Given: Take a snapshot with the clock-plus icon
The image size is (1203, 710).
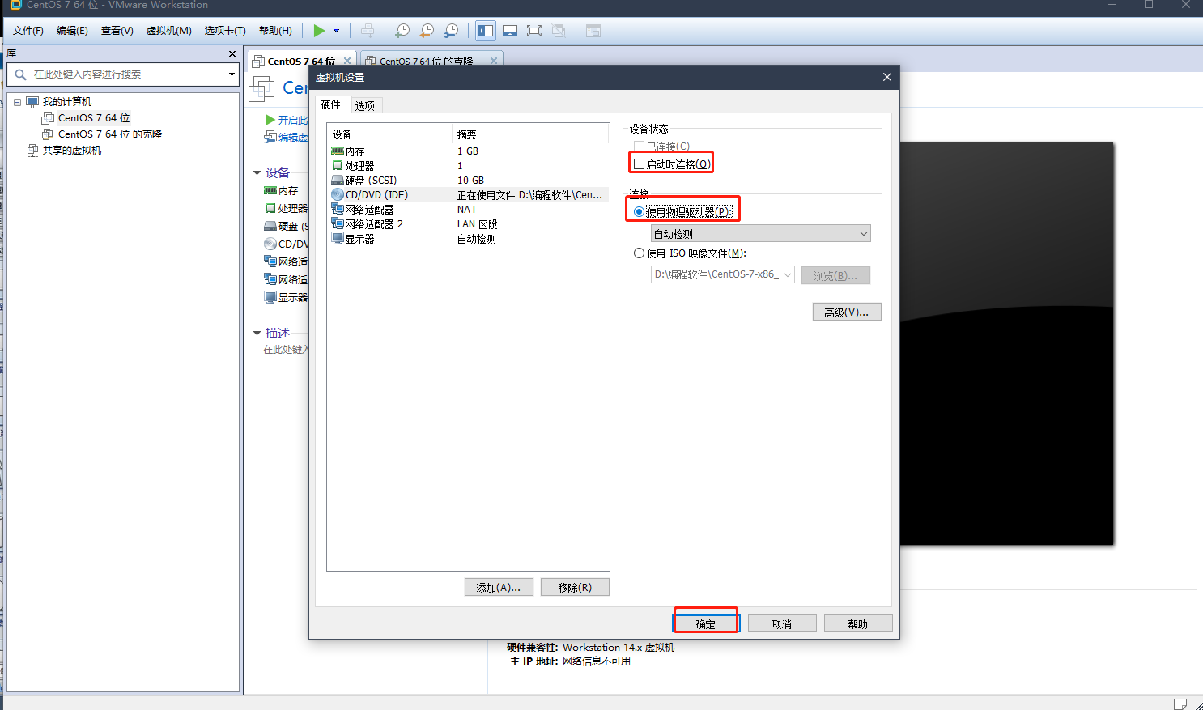Looking at the screenshot, I should (402, 31).
